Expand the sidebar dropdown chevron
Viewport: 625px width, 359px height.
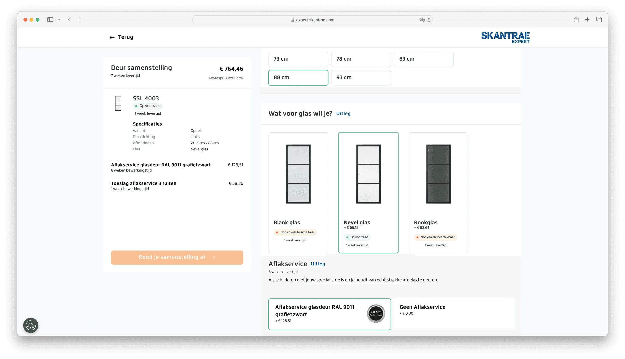pos(59,20)
